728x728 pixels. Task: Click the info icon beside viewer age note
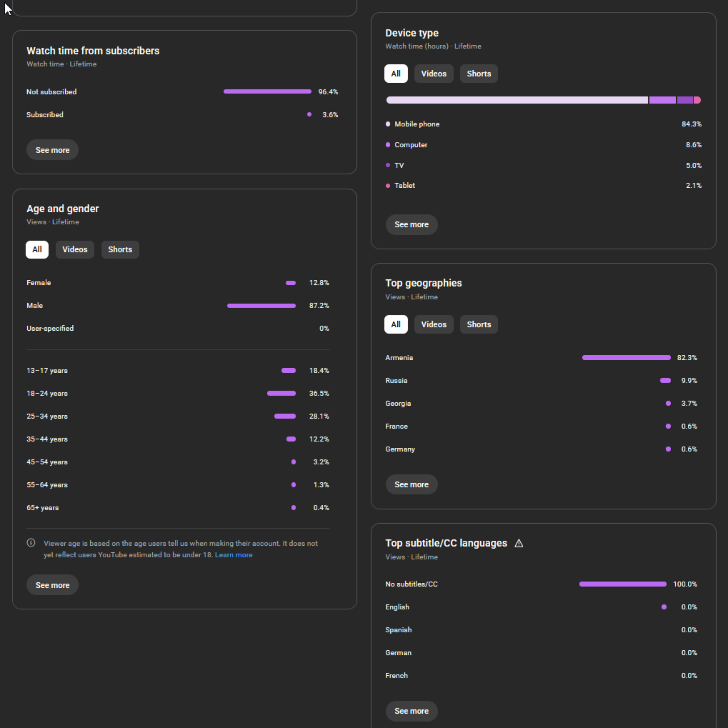click(31, 543)
